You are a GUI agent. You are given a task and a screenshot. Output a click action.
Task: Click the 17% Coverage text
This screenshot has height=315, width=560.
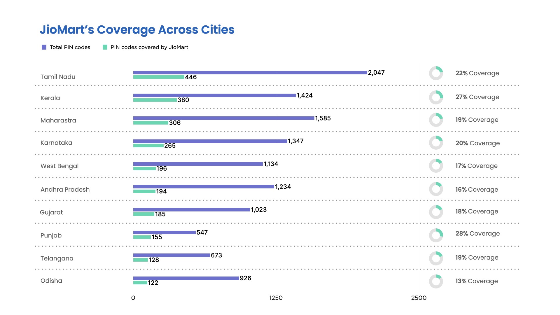tap(477, 166)
